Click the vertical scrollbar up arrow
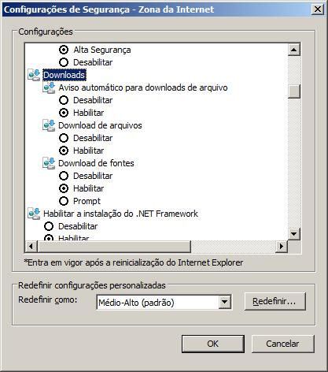This screenshot has height=372, width=328. (294, 50)
